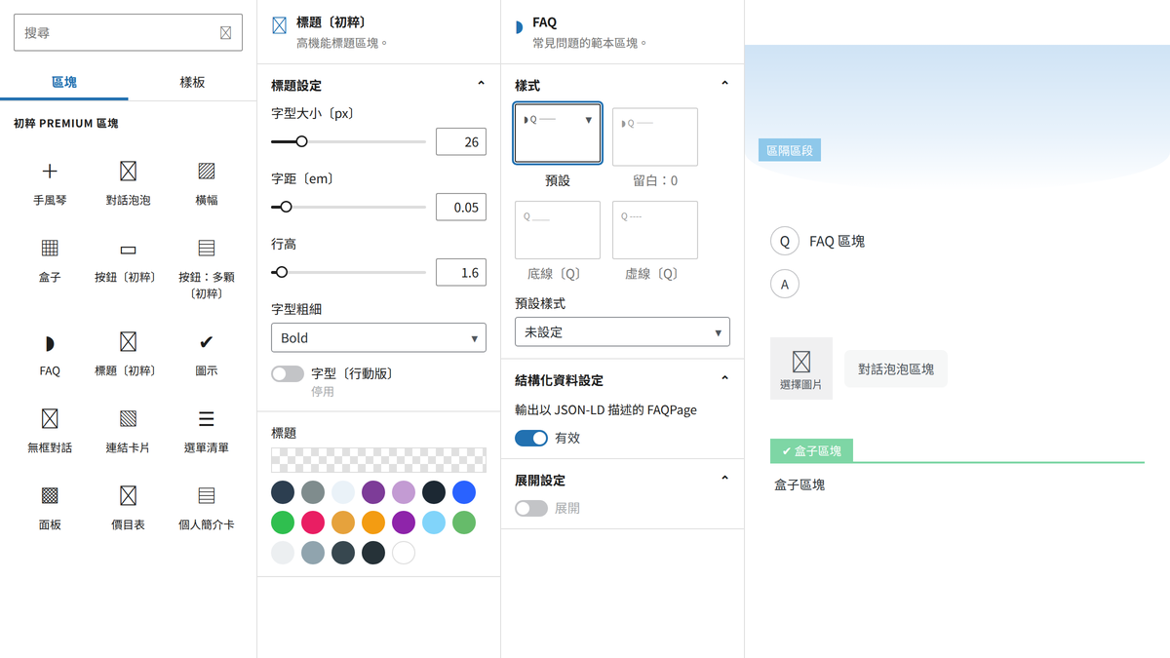This screenshot has height=658, width=1170.
Task: Click the 字型大小 value field 26
Action: [461, 142]
